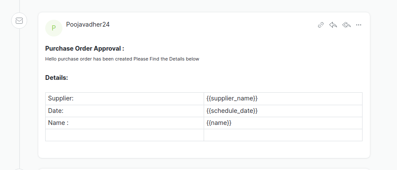
Task: Open the Poojavadher24 sender name
Action: 88,24
